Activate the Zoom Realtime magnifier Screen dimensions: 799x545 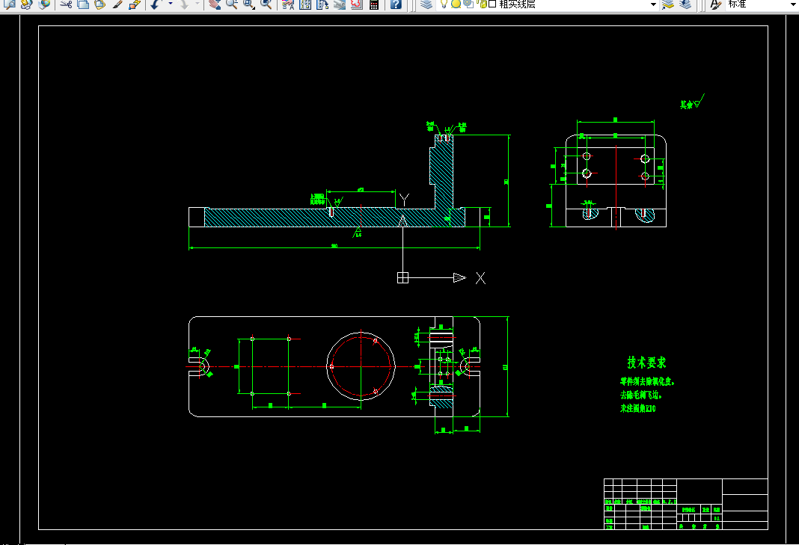232,4
